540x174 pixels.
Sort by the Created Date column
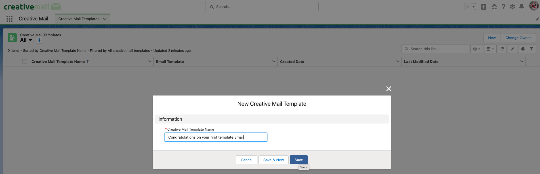[x=292, y=61]
